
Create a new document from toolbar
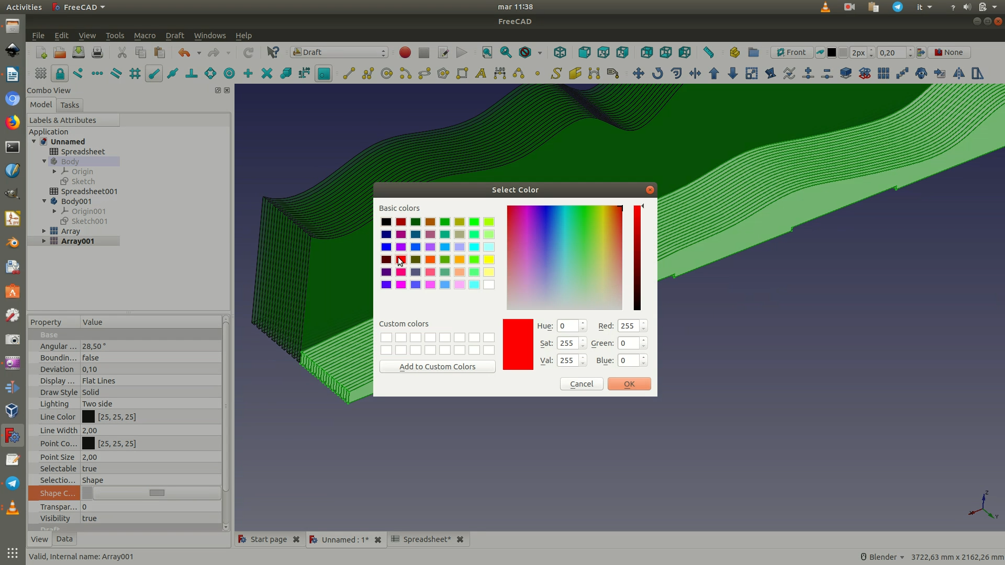tap(41, 52)
